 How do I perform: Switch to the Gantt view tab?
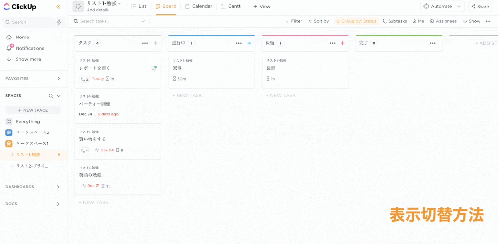tap(231, 6)
